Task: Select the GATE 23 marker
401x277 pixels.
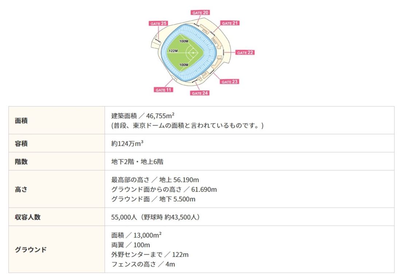Action: click(x=229, y=82)
